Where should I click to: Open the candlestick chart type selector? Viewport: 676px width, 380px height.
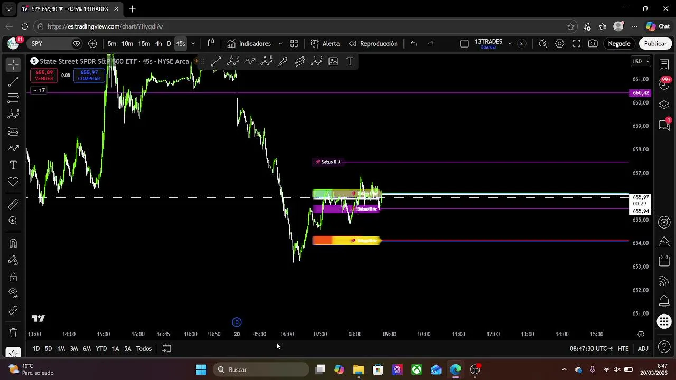pyautogui.click(x=211, y=44)
